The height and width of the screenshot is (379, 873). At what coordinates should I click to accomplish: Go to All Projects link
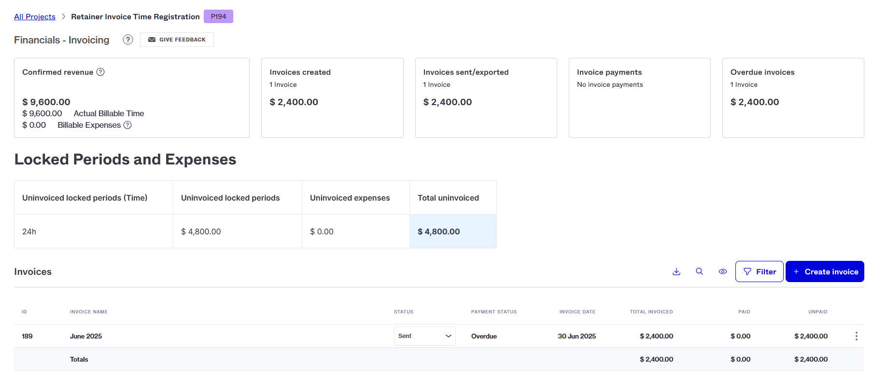pos(35,16)
